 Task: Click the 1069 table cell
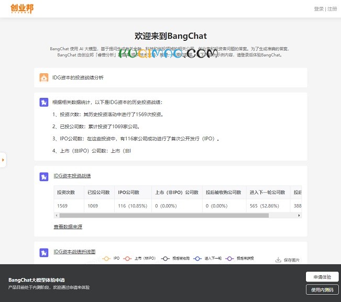click(99, 206)
